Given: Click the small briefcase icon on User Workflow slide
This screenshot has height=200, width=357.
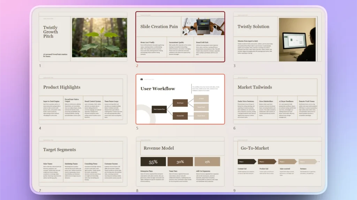Looking at the screenshot, I should (x=142, y=79).
